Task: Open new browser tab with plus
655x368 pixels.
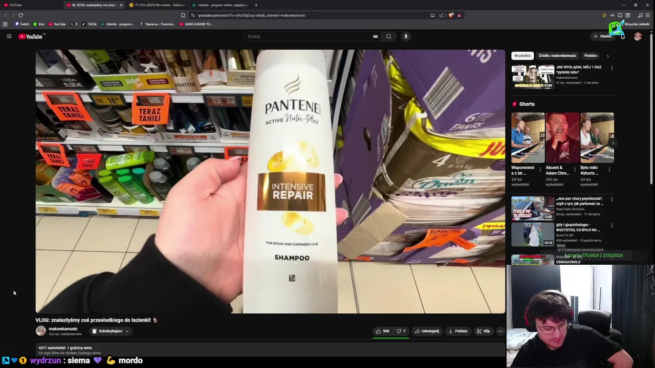Action: click(x=256, y=5)
